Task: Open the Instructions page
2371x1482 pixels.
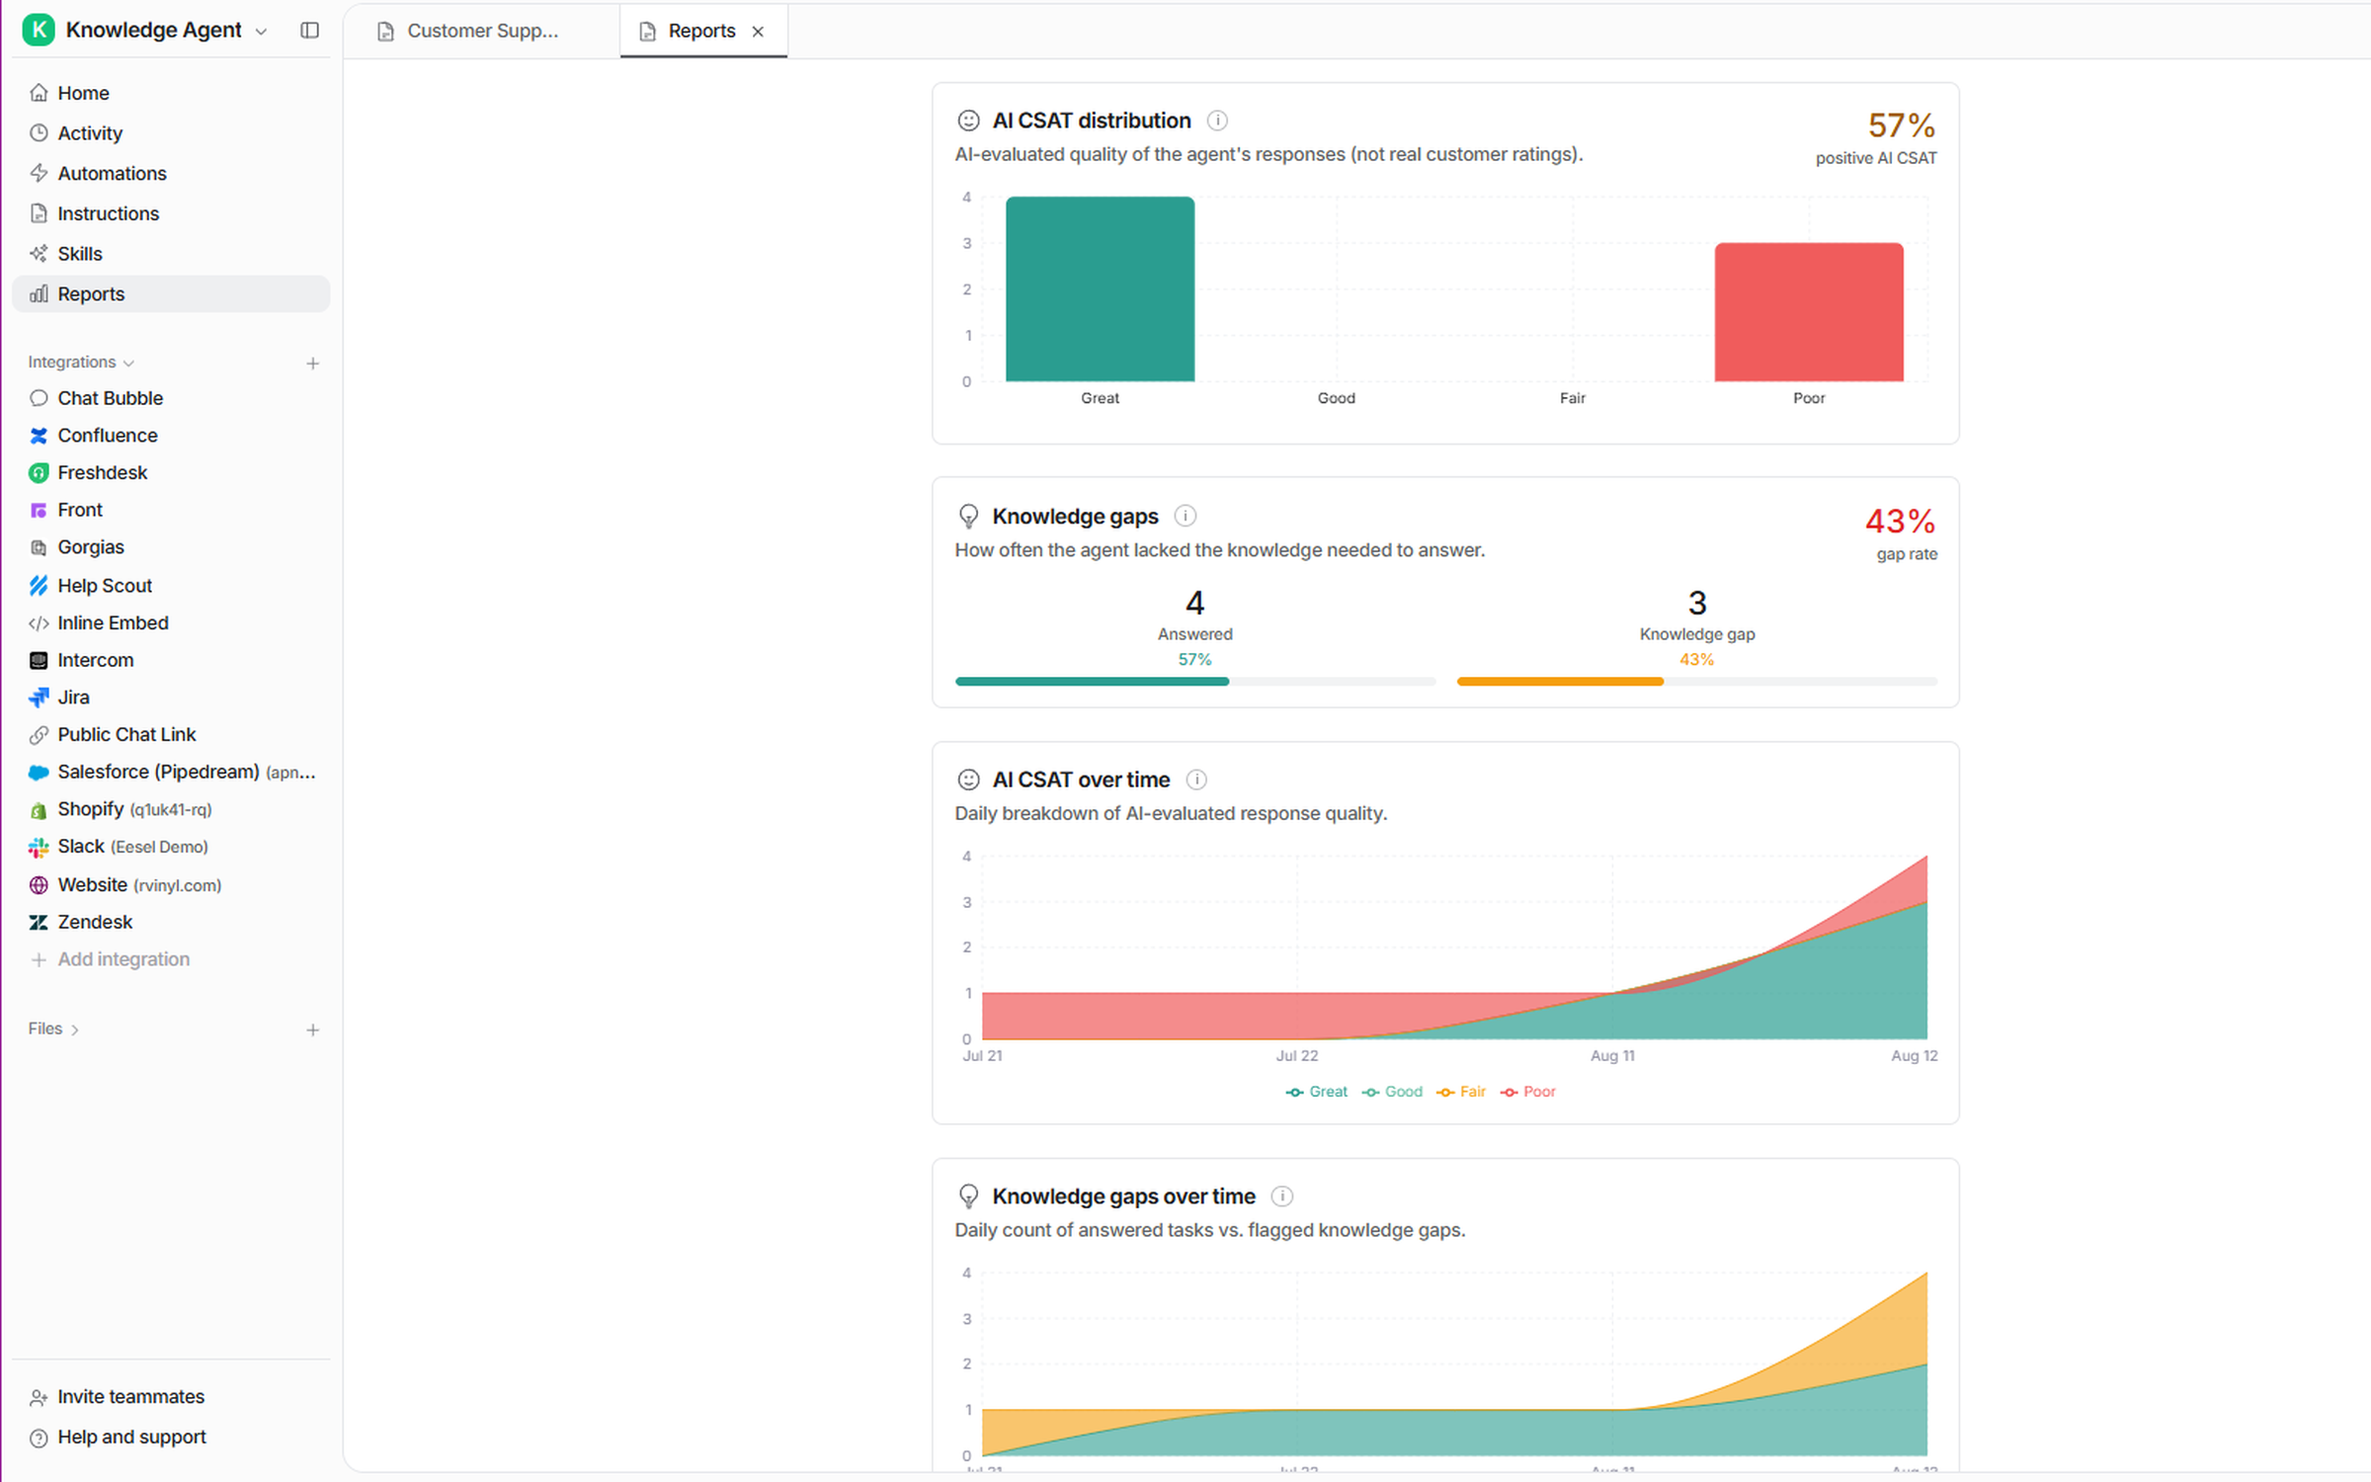Action: (x=171, y=213)
